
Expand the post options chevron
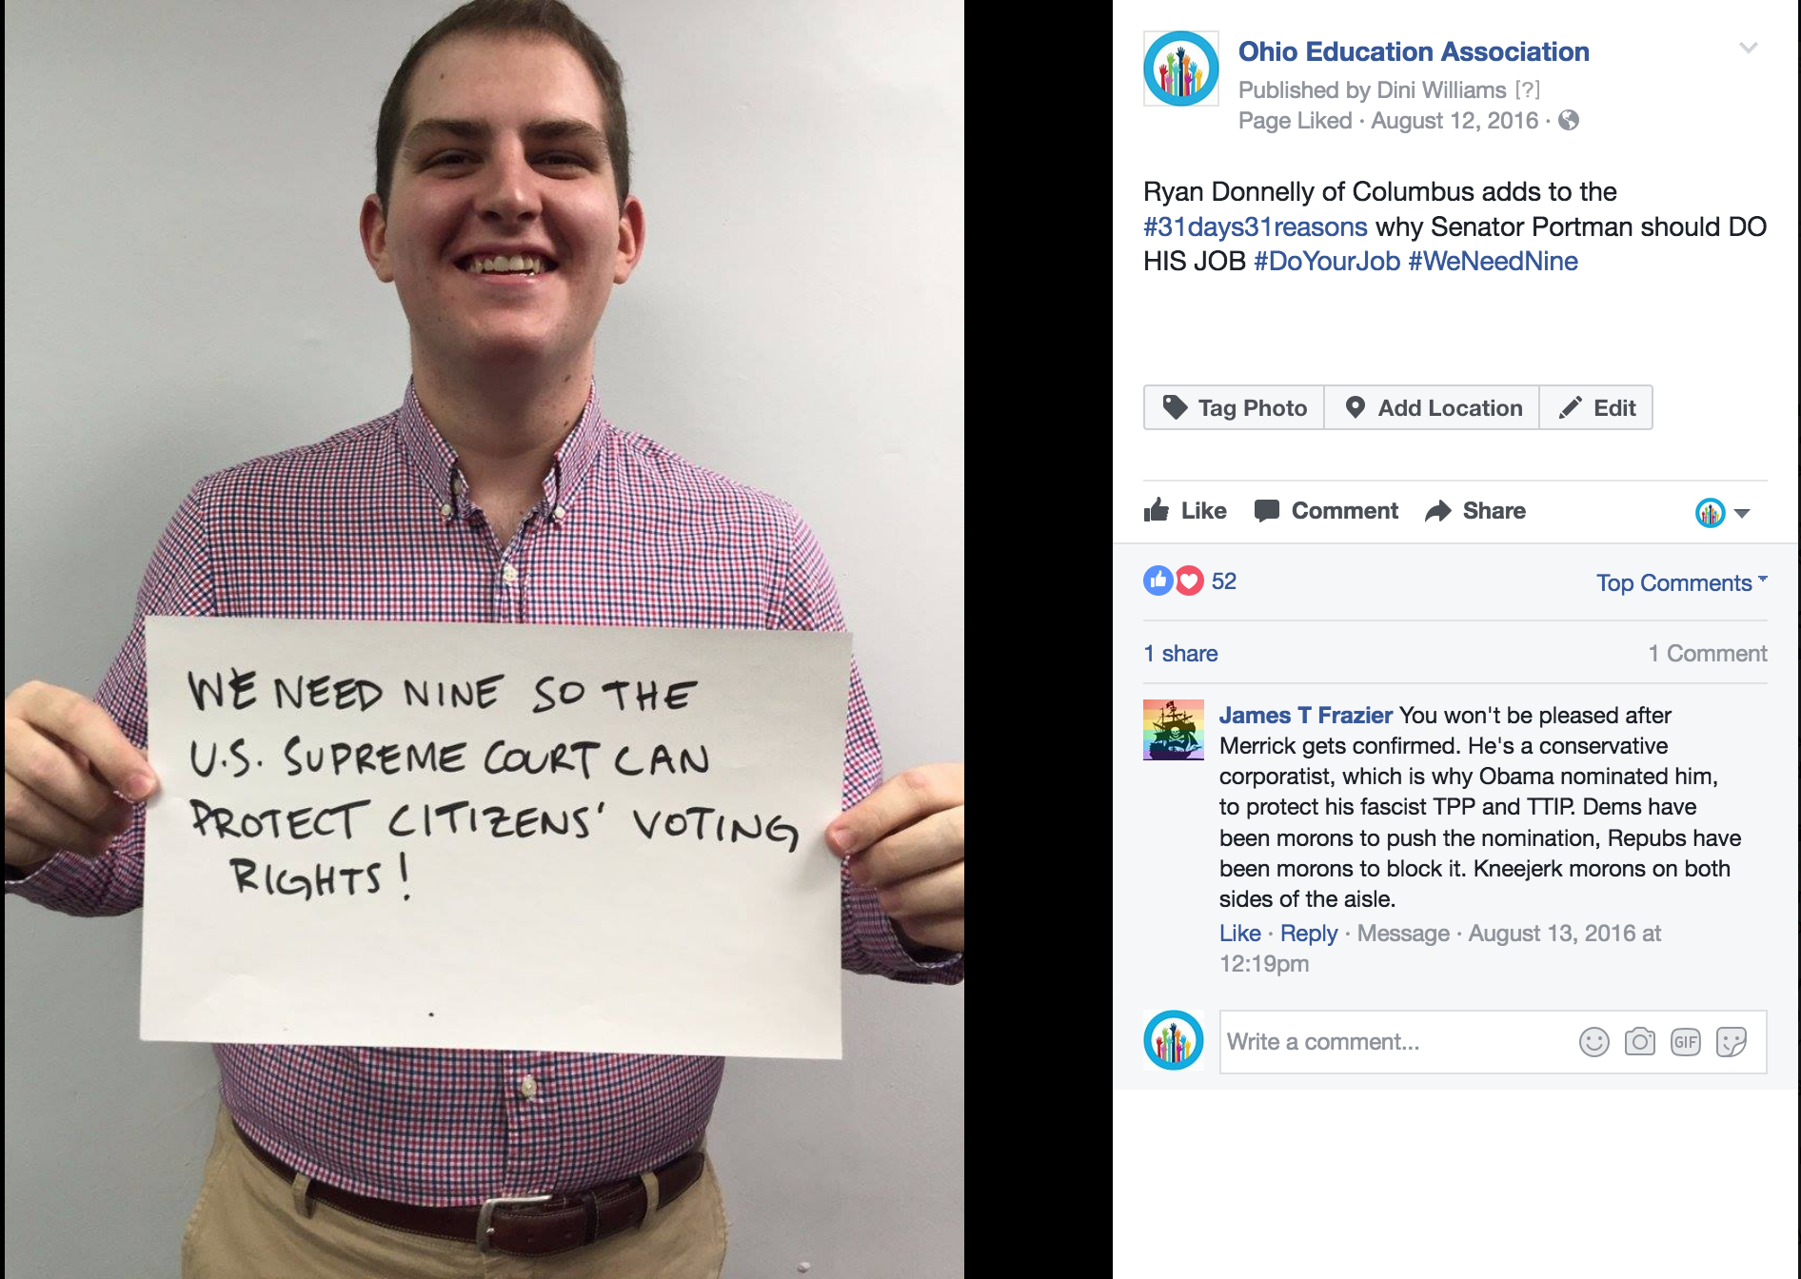pos(1749,48)
